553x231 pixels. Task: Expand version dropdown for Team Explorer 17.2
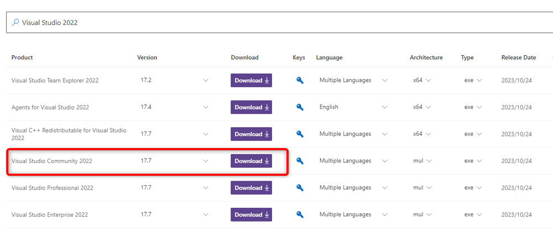pyautogui.click(x=206, y=81)
